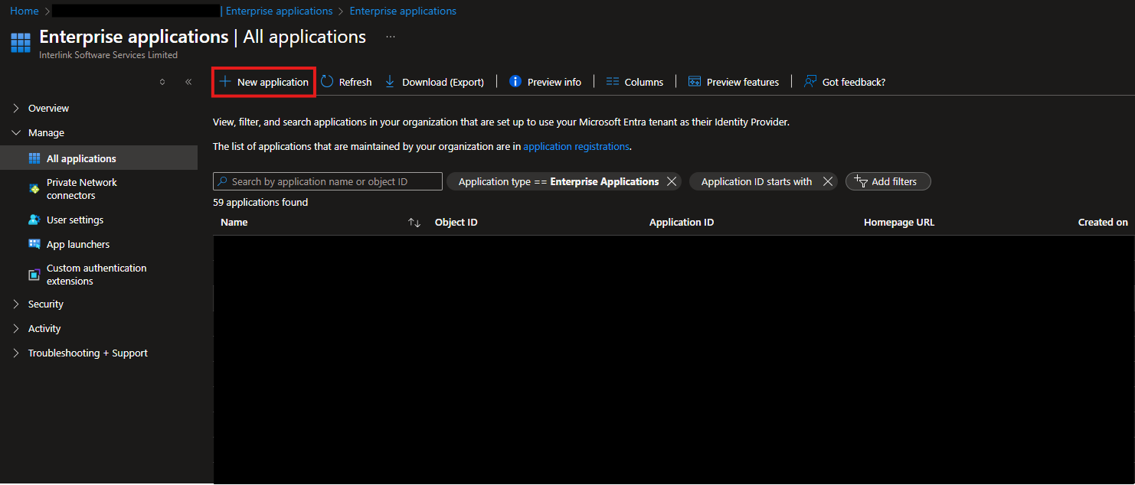Click Download (Export) button label
1135x485 pixels.
(x=443, y=82)
